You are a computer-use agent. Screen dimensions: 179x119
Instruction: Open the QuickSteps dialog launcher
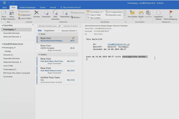[126, 22]
